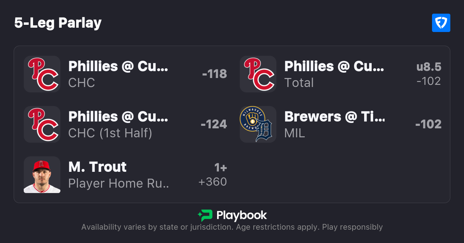The width and height of the screenshot is (464, 243).
Task: Click the Player Home Run market label
Action: [x=119, y=183]
